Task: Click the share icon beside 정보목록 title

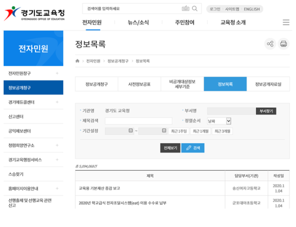Action: (x=270, y=44)
